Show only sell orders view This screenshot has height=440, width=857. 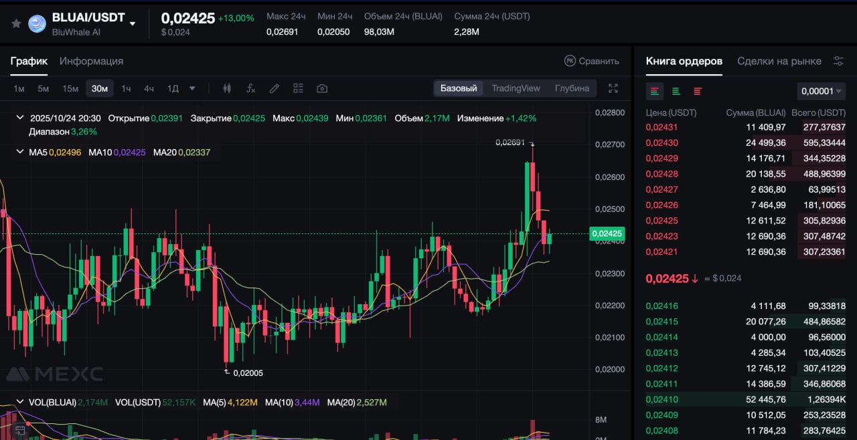pyautogui.click(x=698, y=91)
